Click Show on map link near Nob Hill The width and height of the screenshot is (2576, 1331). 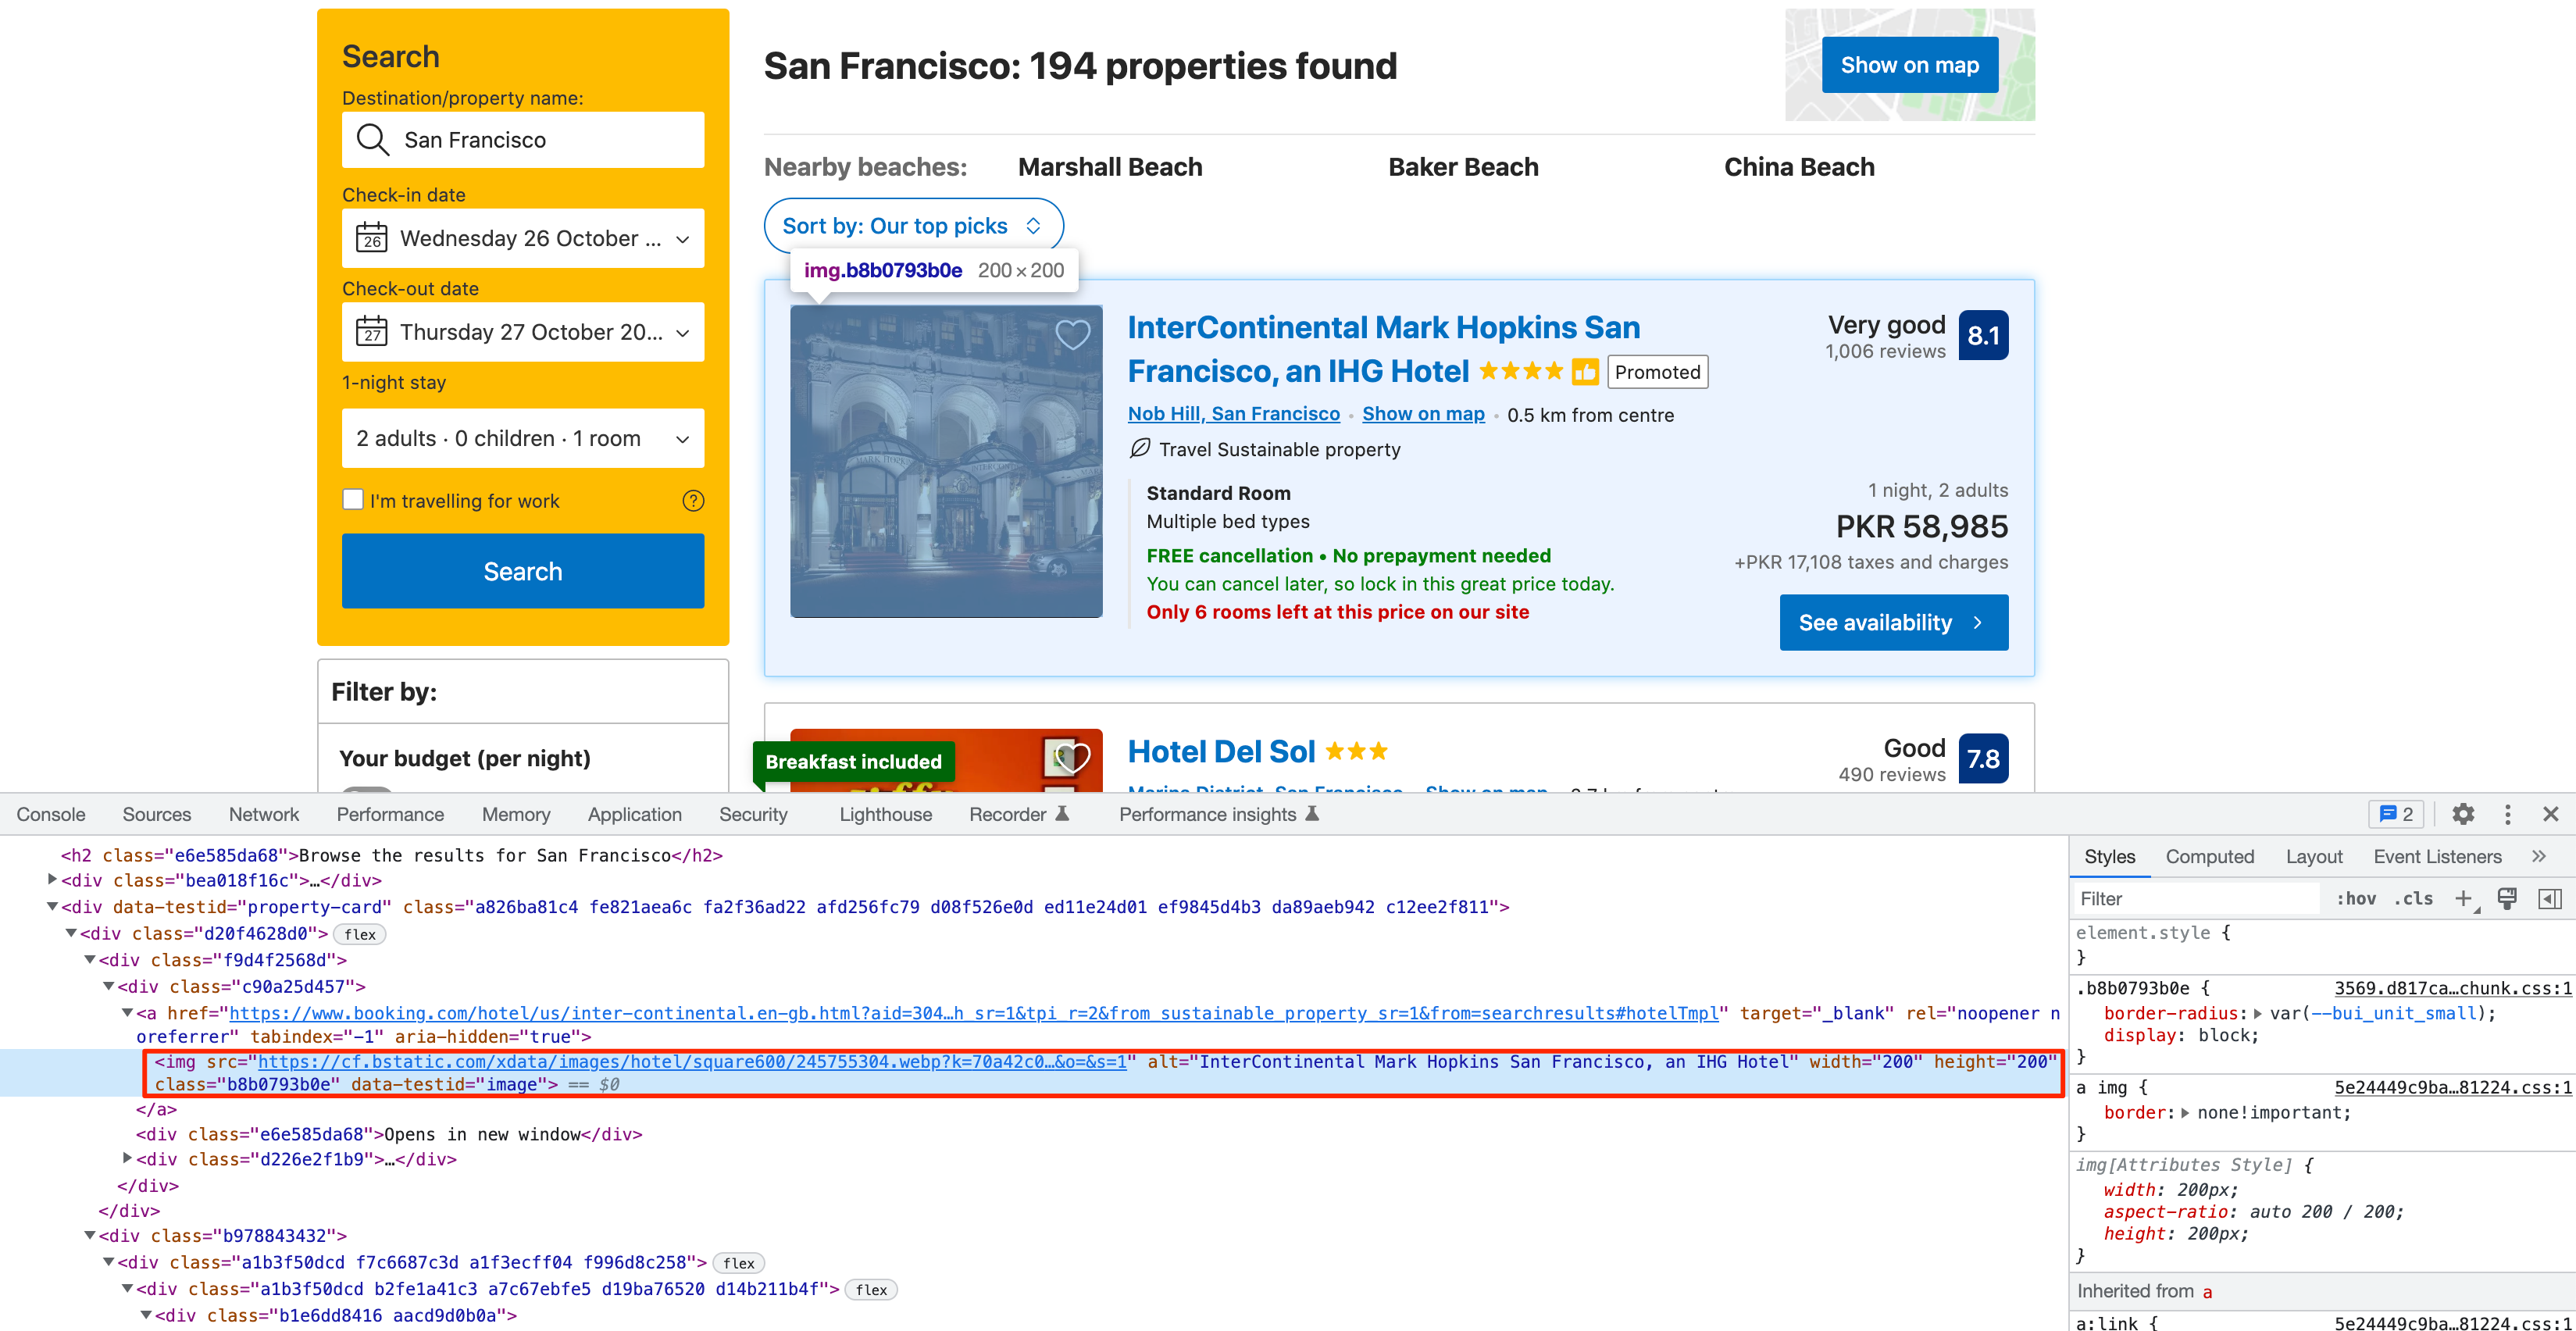(x=1422, y=414)
